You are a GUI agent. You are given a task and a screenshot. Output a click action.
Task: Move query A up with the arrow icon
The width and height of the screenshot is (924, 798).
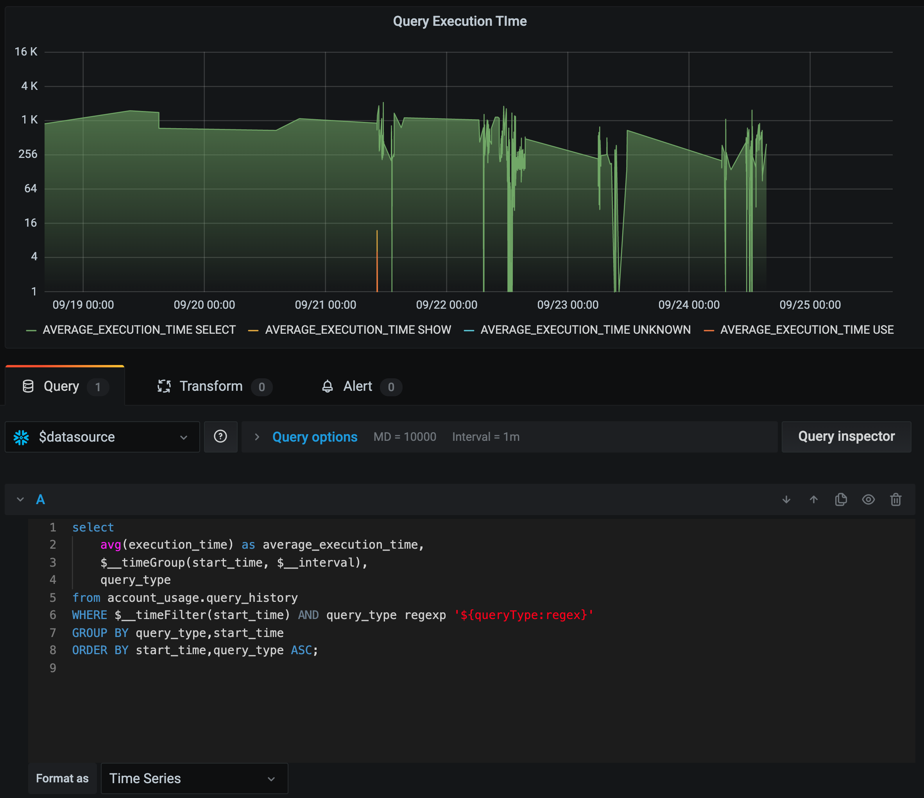(x=813, y=500)
